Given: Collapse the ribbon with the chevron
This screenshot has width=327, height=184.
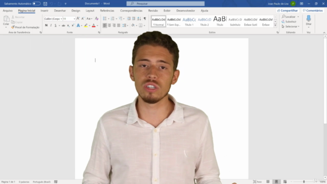Looking at the screenshot, I should 324,33.
